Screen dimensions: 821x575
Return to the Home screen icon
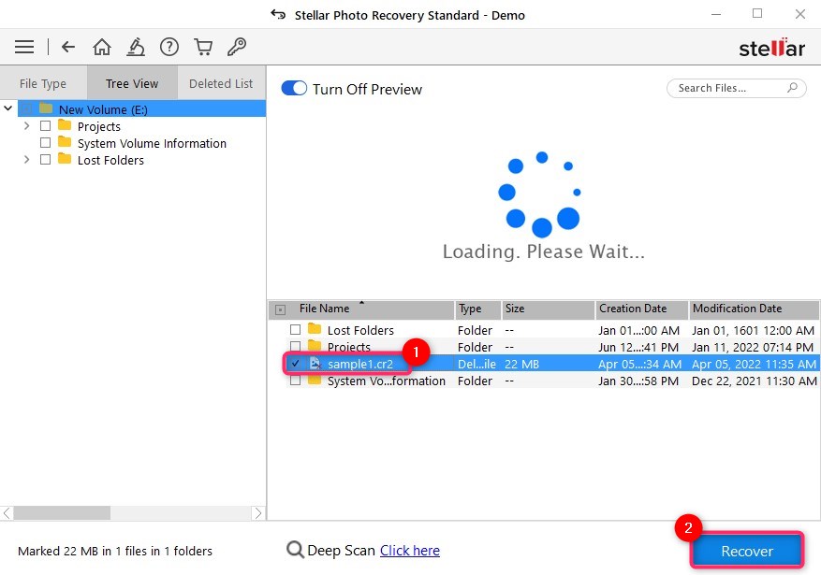[102, 47]
